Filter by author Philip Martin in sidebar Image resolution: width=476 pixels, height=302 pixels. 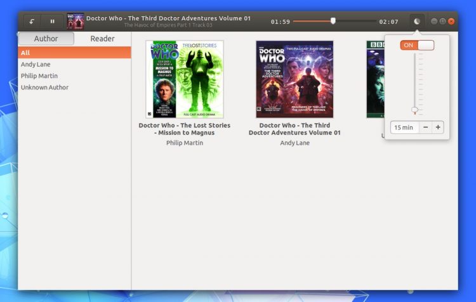pos(74,76)
